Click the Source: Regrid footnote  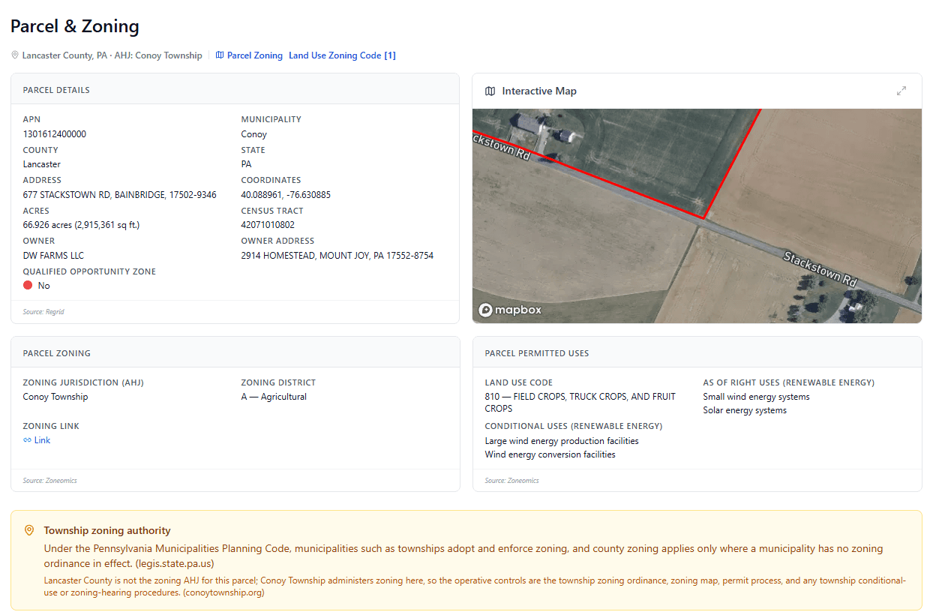[x=43, y=312]
